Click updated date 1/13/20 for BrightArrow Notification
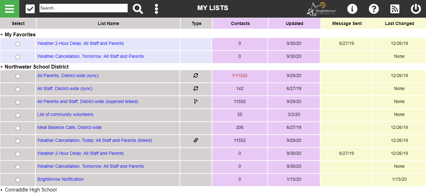Screen dimensions: 426x194 294,179
